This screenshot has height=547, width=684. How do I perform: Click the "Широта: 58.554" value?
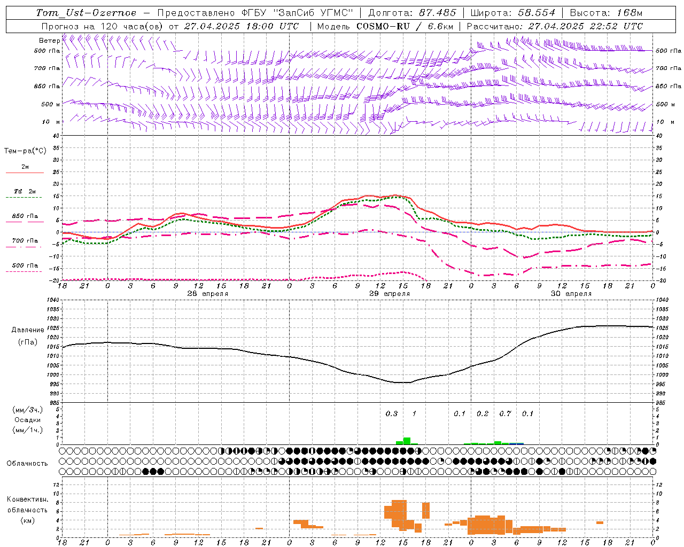pyautogui.click(x=514, y=13)
